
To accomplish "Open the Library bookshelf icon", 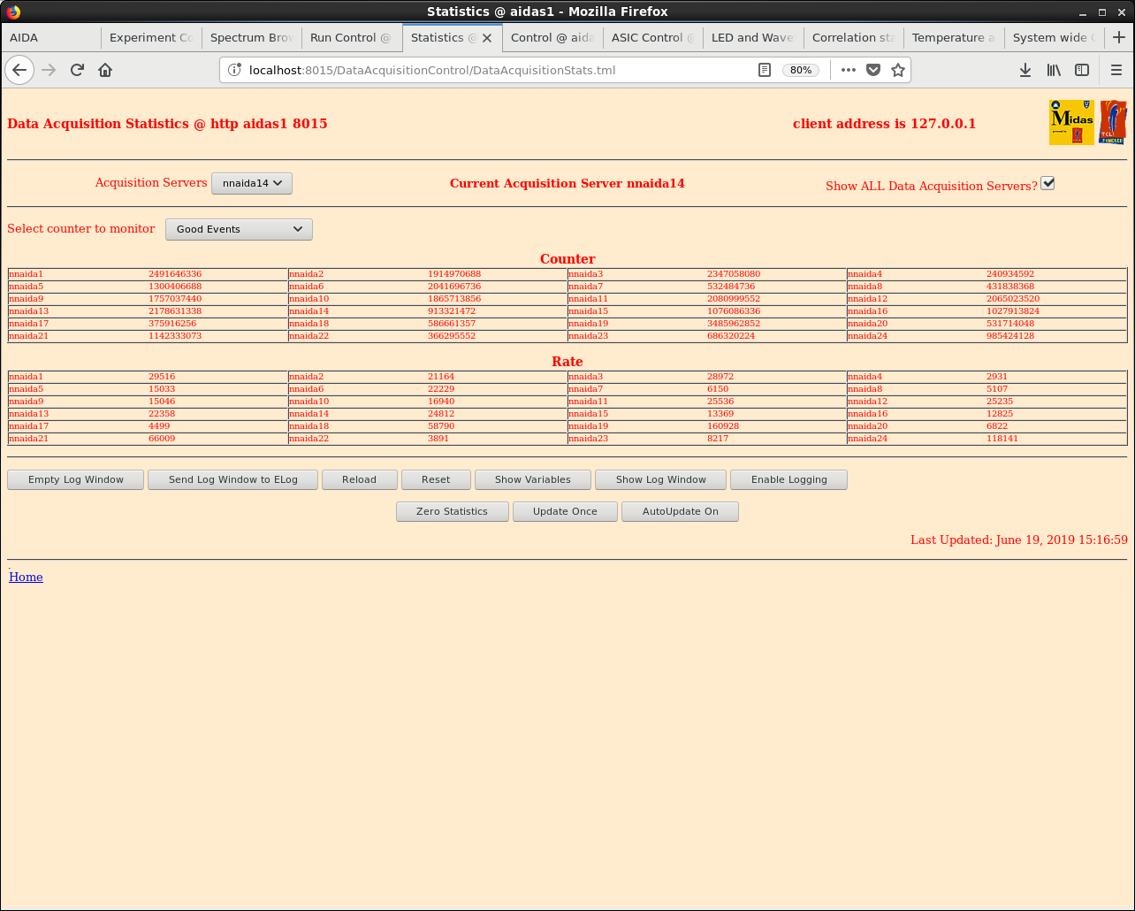I will tap(1054, 70).
